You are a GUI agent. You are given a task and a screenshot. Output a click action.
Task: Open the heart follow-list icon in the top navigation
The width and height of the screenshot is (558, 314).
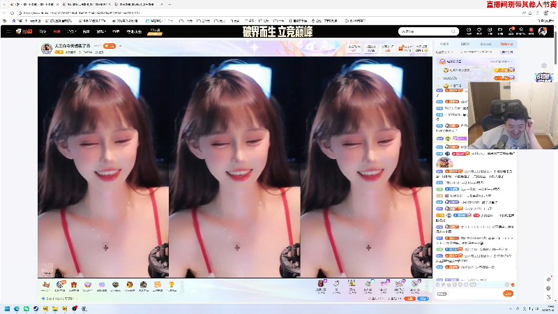pos(479,31)
